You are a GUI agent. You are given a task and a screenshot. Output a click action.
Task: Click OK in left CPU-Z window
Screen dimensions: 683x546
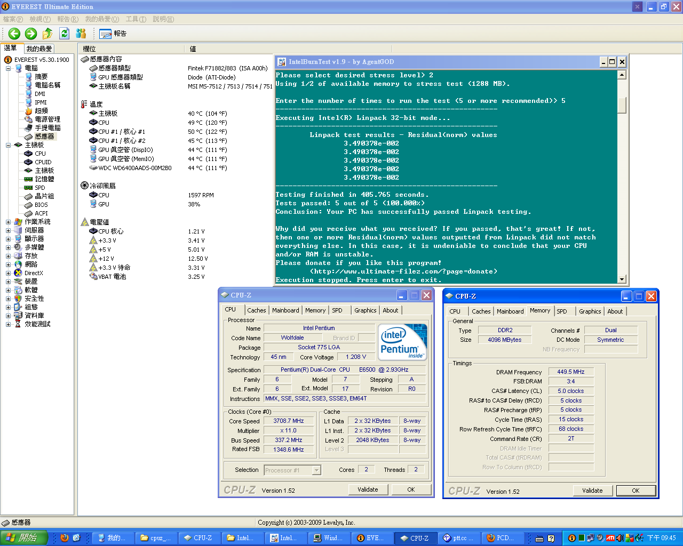tap(411, 489)
